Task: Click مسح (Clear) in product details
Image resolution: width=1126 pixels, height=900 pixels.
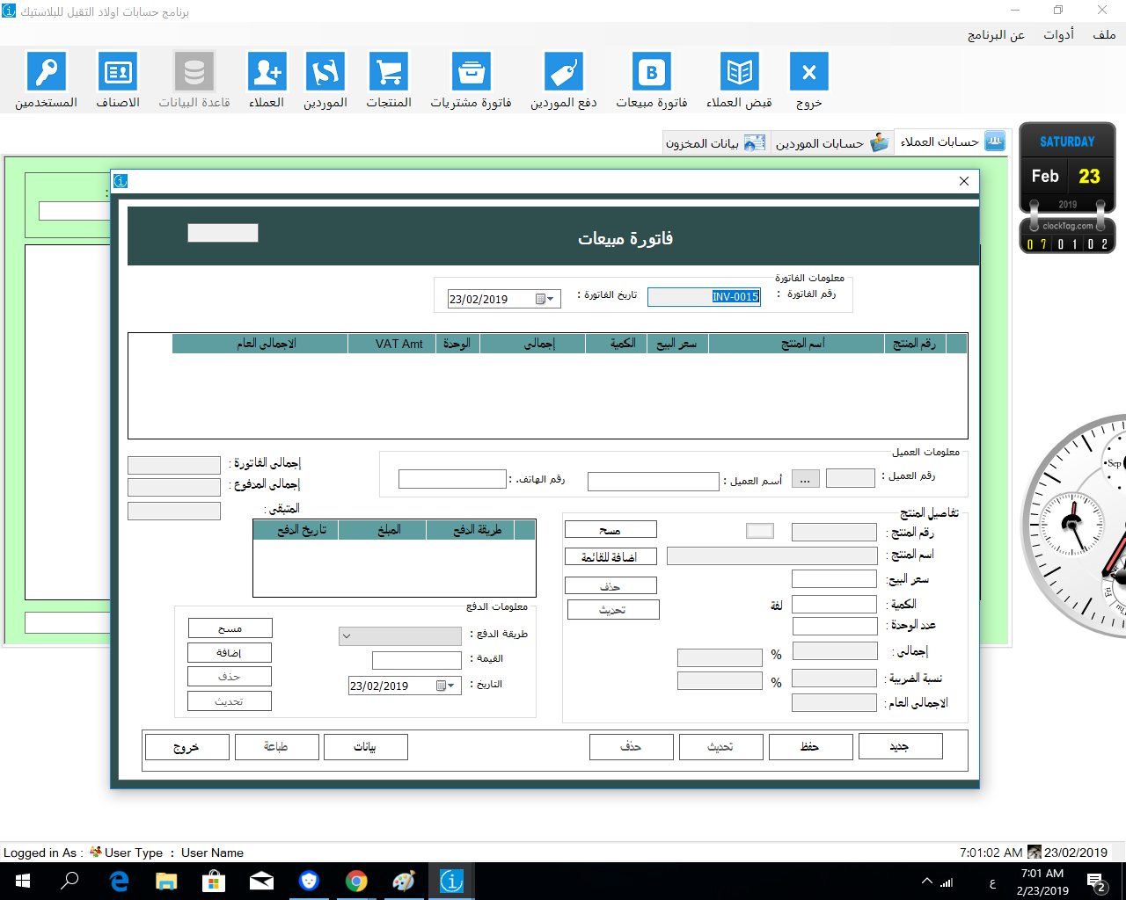Action: coord(611,529)
